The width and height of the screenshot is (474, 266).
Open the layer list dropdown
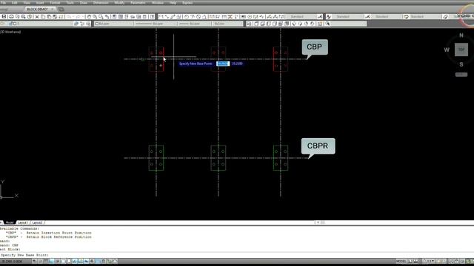[41, 24]
